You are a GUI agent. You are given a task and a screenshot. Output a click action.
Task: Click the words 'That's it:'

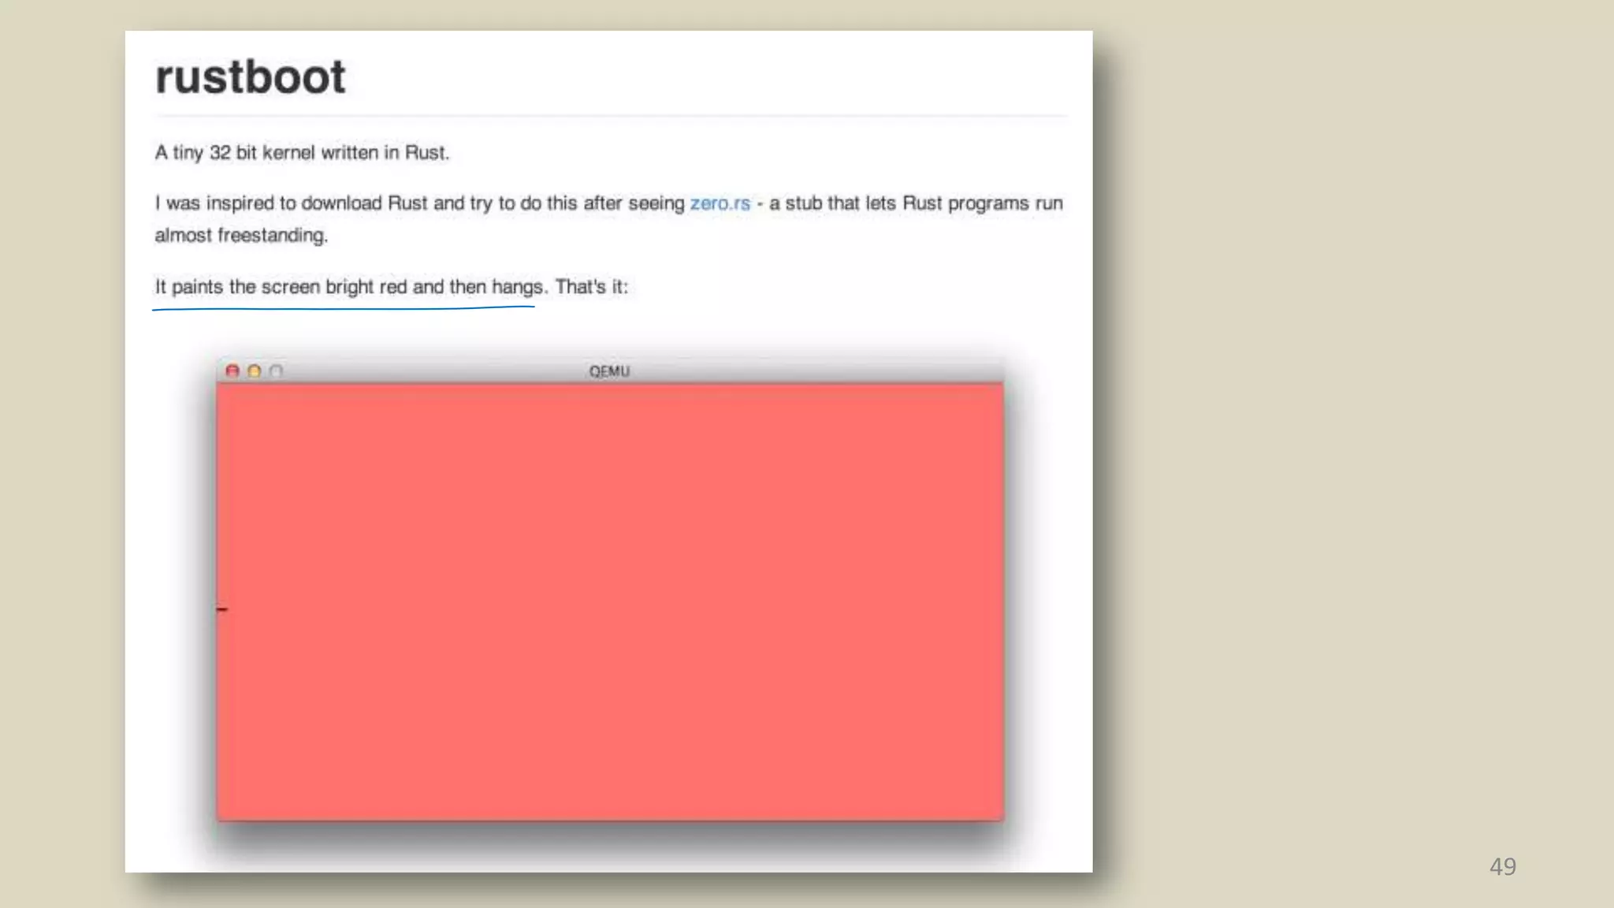591,287
